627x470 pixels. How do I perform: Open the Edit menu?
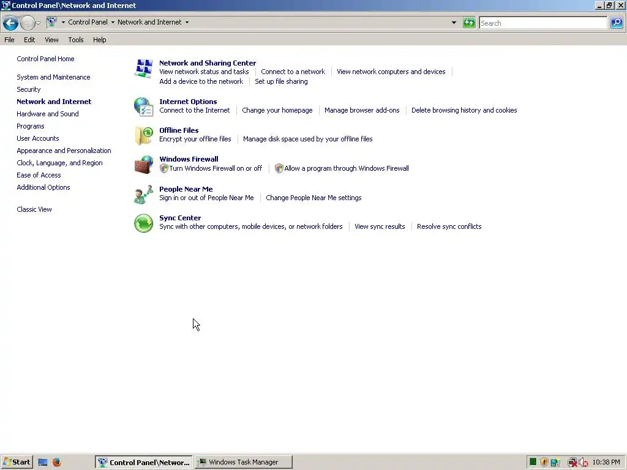tap(29, 40)
